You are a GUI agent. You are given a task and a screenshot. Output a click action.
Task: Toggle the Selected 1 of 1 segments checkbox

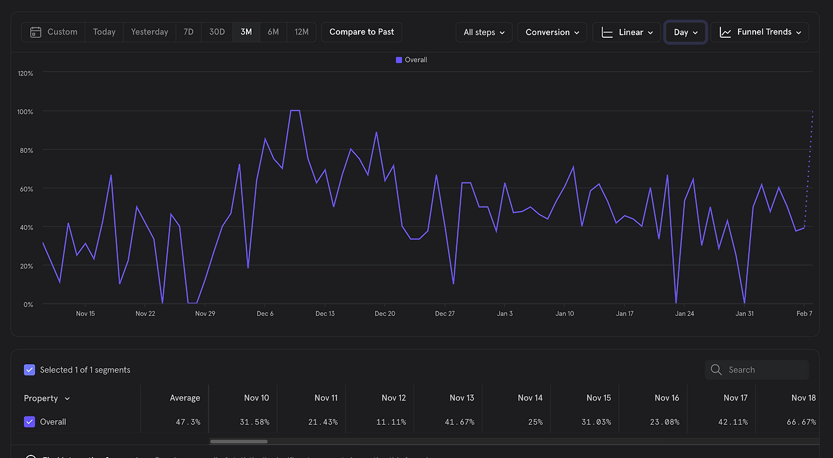[x=29, y=369]
